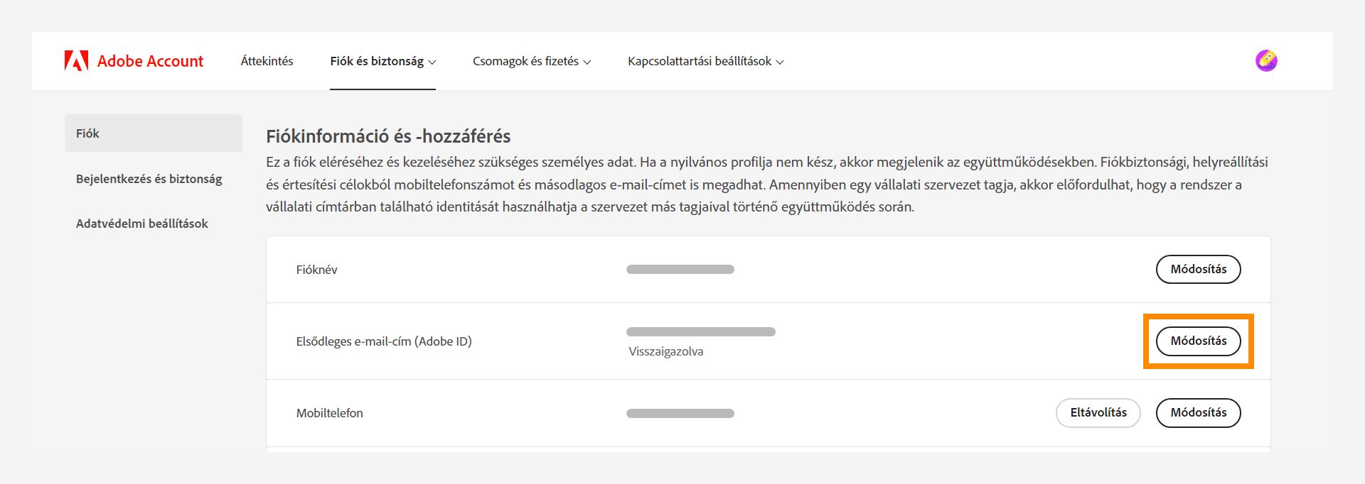The image size is (1365, 484).
Task: Click the Adobe Account heading link
Action: 150,60
